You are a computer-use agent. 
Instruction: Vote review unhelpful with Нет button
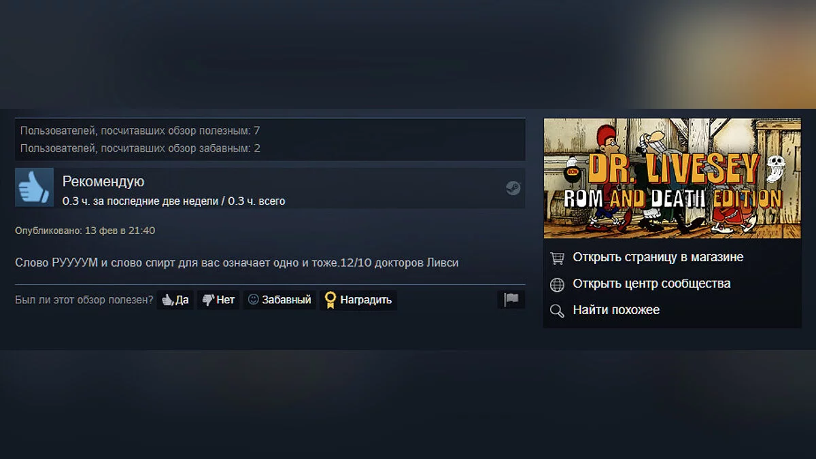[x=218, y=300]
